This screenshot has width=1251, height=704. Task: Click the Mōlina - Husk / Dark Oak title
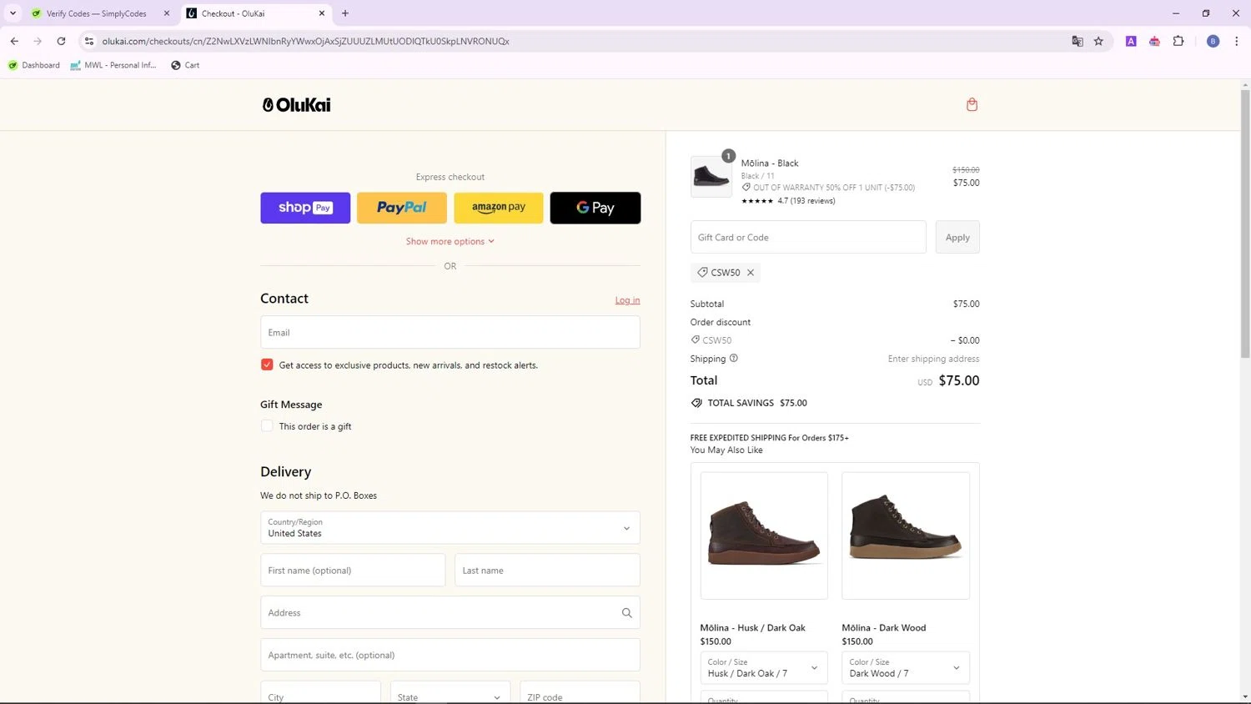click(x=752, y=628)
